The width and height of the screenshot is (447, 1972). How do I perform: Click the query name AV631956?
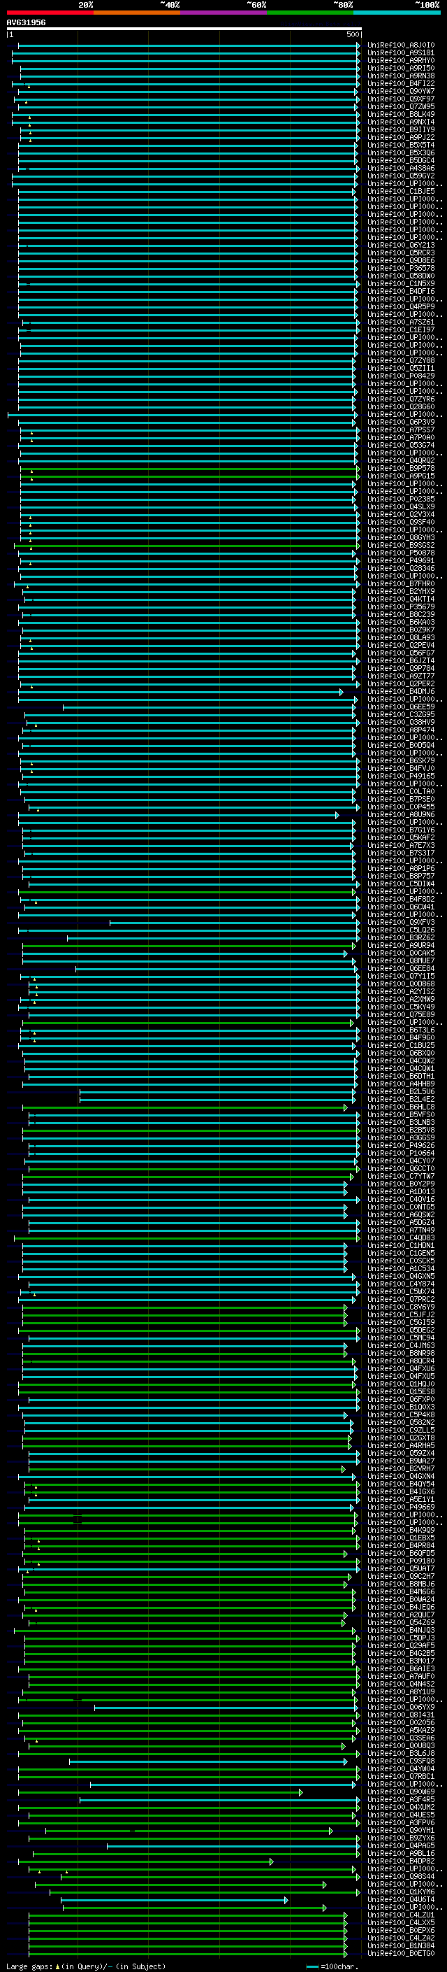26,22
